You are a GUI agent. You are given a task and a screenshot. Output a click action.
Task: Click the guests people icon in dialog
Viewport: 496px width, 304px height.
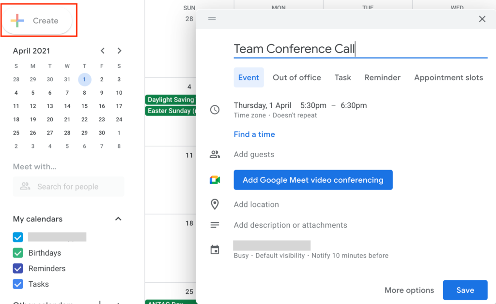click(x=215, y=154)
